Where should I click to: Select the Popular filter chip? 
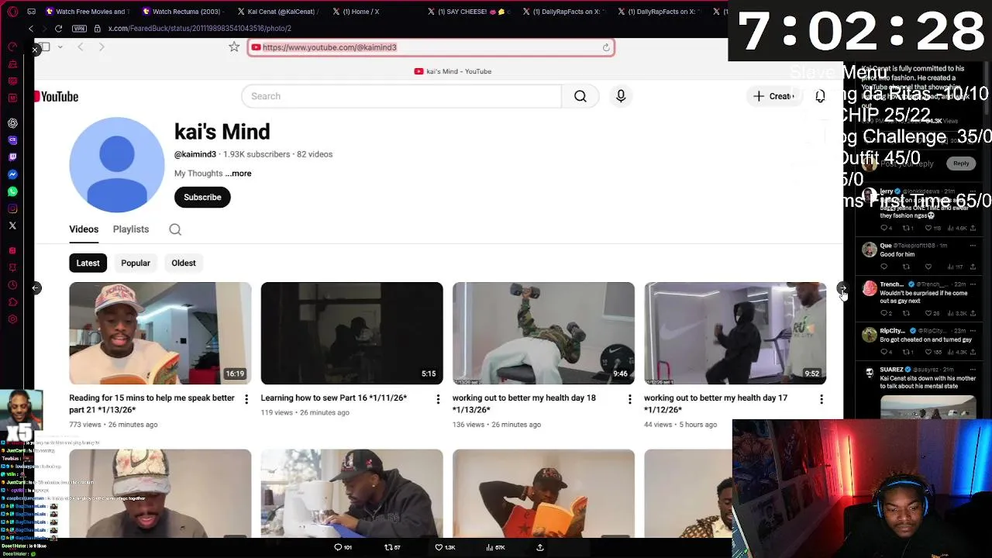point(136,263)
